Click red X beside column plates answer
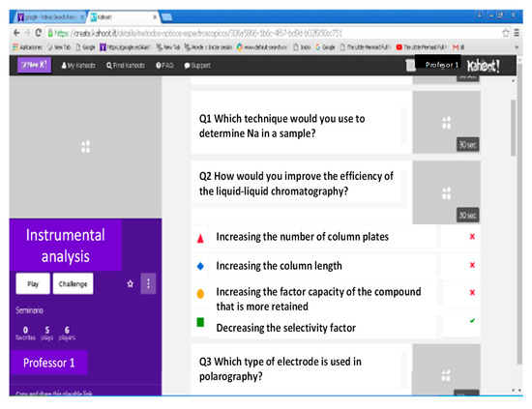Viewport: 532px width, 409px height. pyautogui.click(x=472, y=237)
